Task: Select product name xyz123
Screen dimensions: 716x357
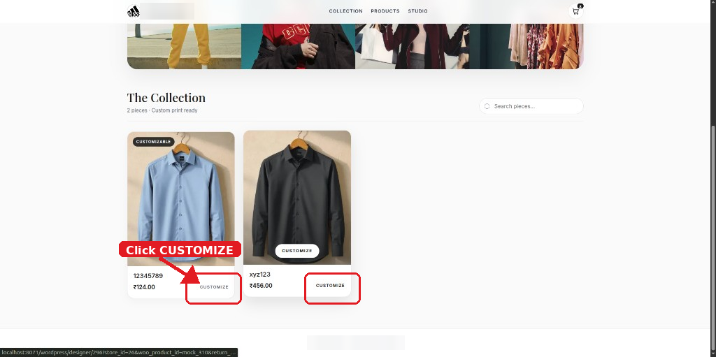Action: pyautogui.click(x=260, y=275)
